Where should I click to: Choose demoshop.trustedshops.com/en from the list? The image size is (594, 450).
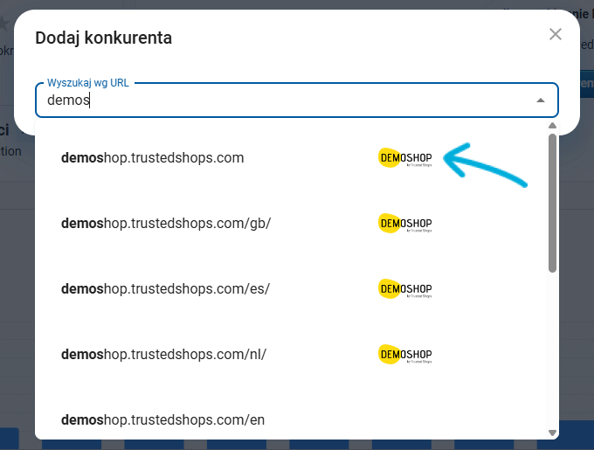pyautogui.click(x=162, y=419)
